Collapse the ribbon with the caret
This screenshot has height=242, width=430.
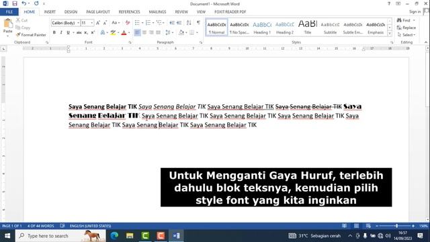[426, 42]
